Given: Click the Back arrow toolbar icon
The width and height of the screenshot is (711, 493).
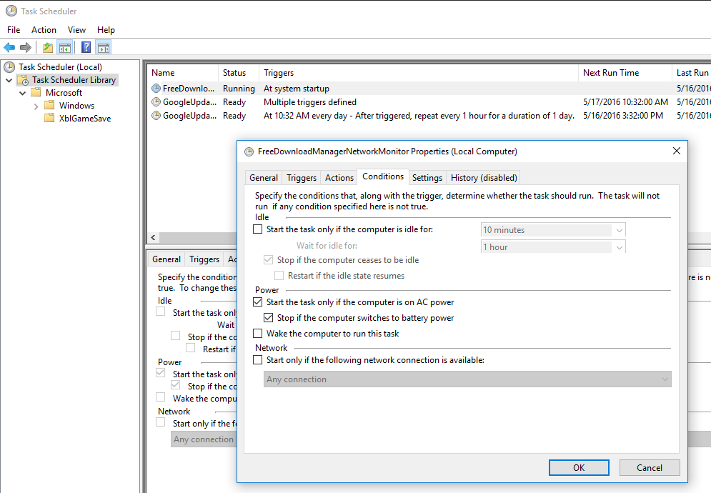Looking at the screenshot, I should pyautogui.click(x=9, y=47).
